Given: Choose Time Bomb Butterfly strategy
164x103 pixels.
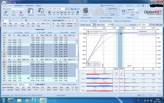Looking at the screenshot, I should point(99,15).
